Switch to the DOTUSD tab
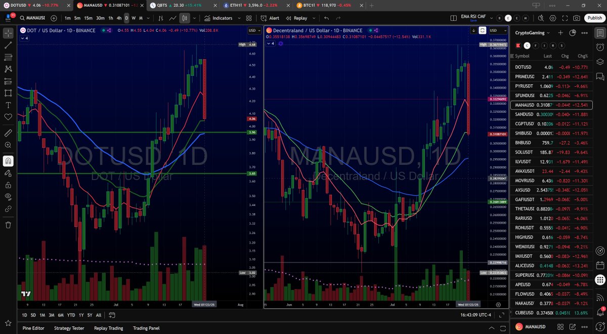Screen dimensions: 607x334 [x=36, y=5]
